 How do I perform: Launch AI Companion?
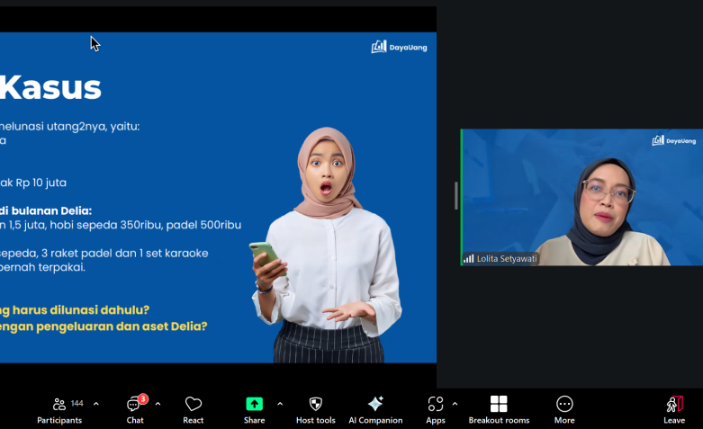pyautogui.click(x=375, y=409)
